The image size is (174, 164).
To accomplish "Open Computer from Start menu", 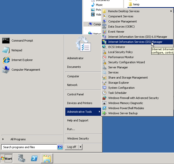I will coord(73,76).
